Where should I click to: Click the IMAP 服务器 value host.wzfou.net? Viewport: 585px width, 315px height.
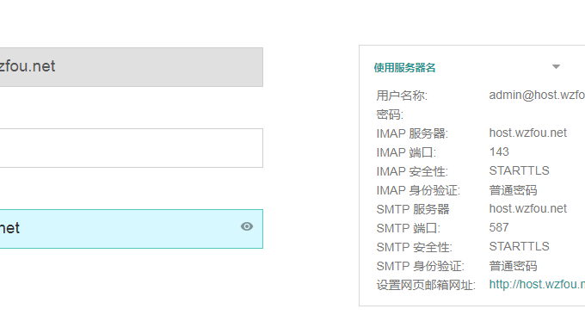[528, 133]
